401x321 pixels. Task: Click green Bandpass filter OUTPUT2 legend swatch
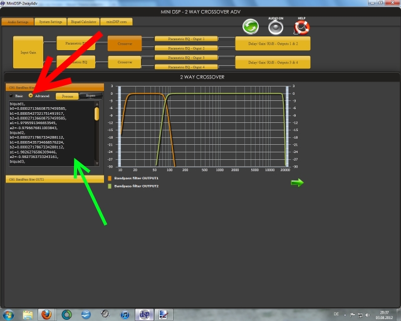pyautogui.click(x=110, y=186)
